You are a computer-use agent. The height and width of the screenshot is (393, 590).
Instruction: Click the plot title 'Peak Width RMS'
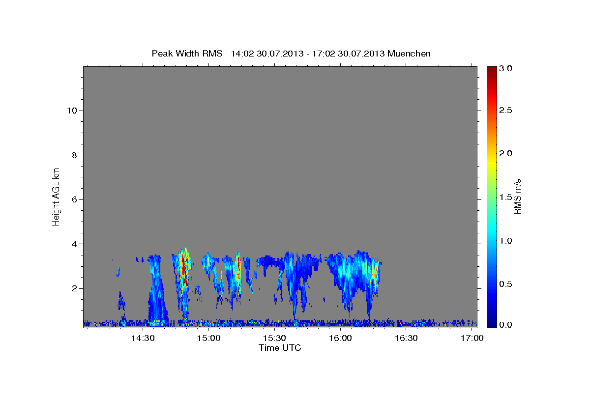[x=187, y=54]
